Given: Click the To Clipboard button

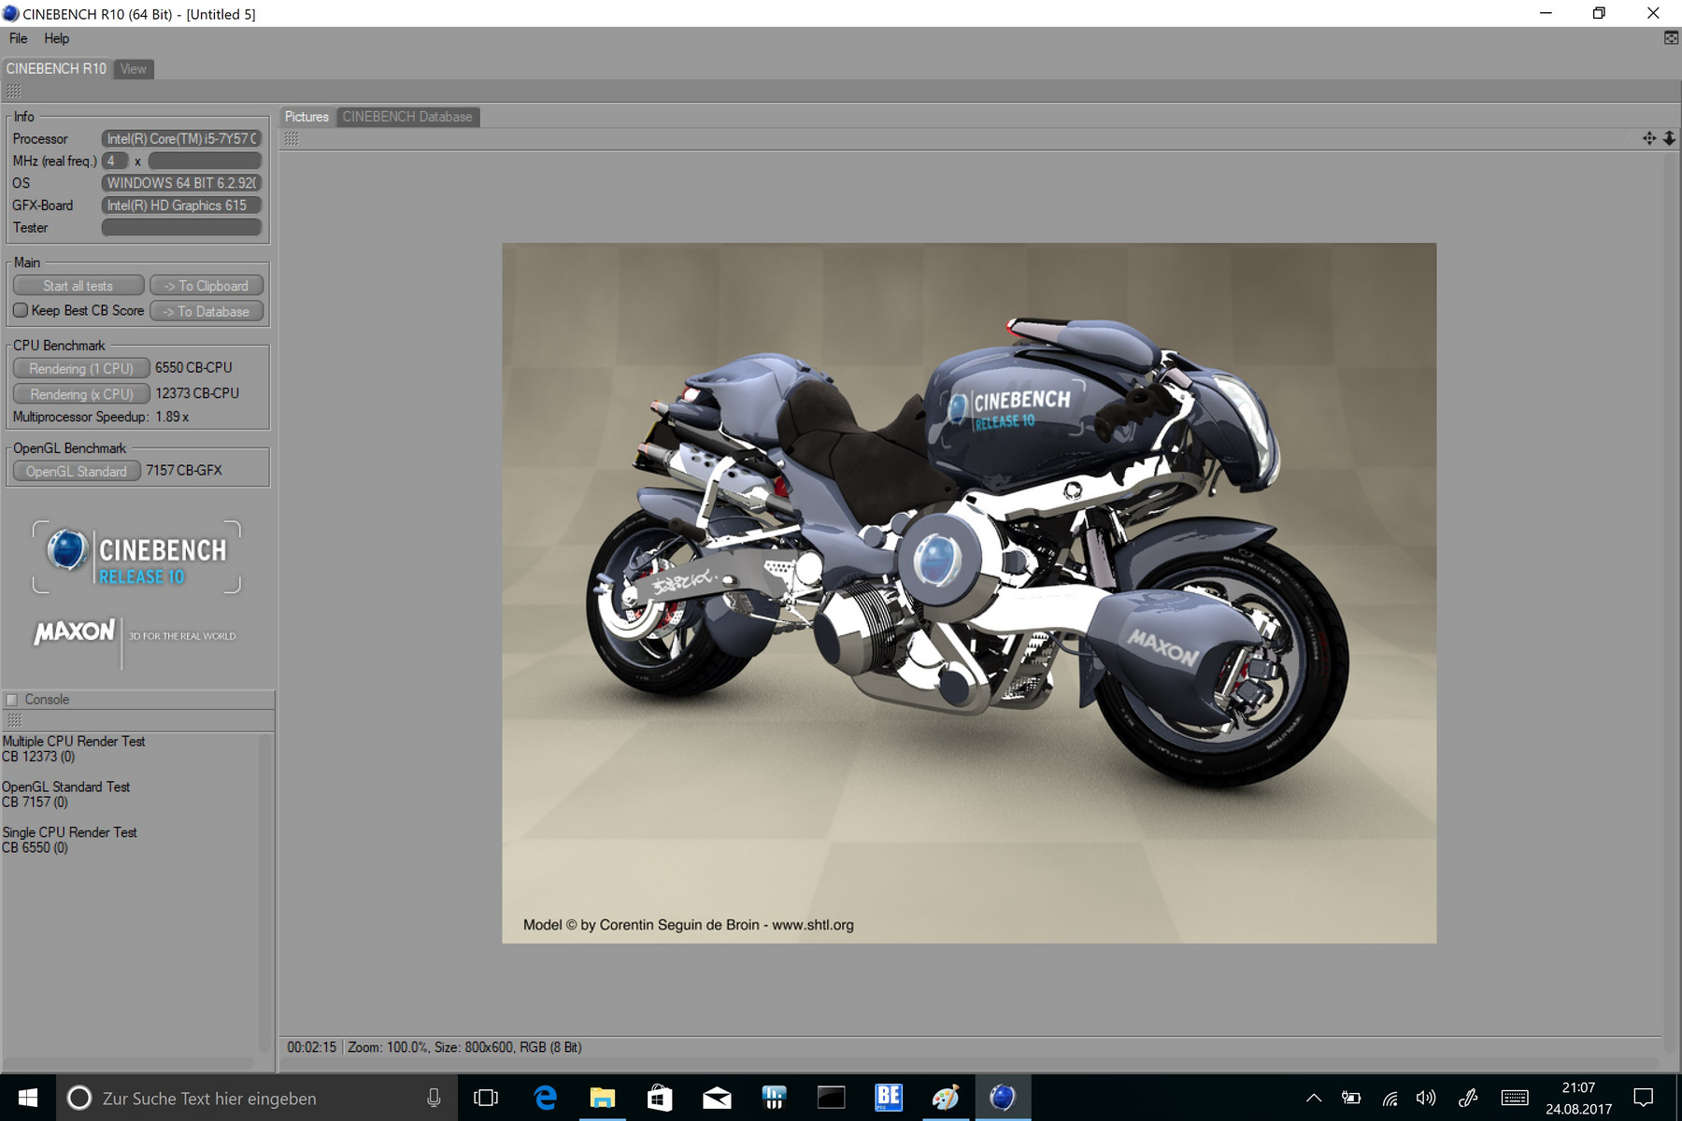Looking at the screenshot, I should pos(207,286).
